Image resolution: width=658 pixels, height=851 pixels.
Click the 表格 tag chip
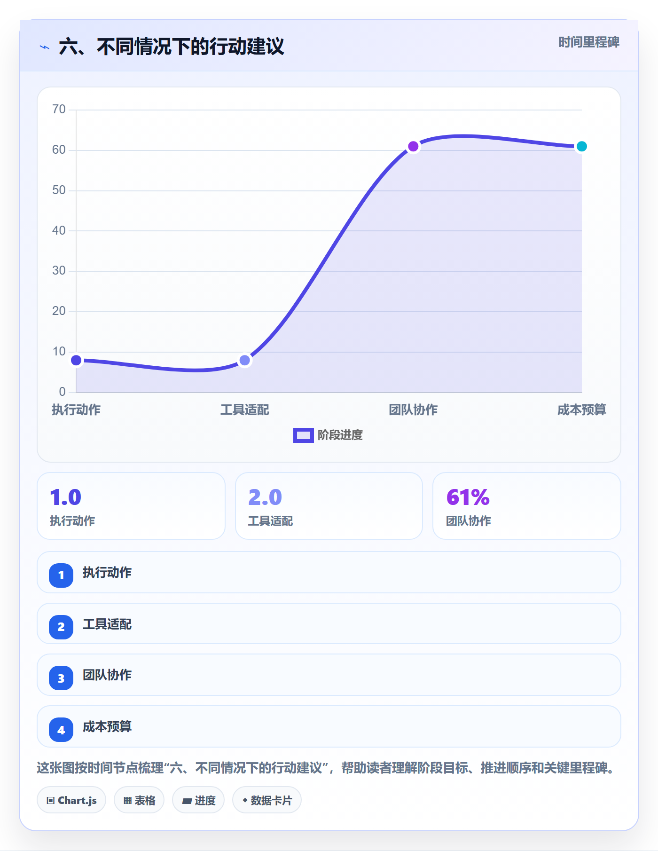point(139,800)
